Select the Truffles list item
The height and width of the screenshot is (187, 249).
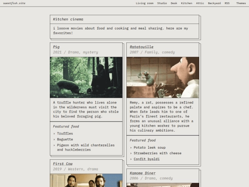point(65,133)
